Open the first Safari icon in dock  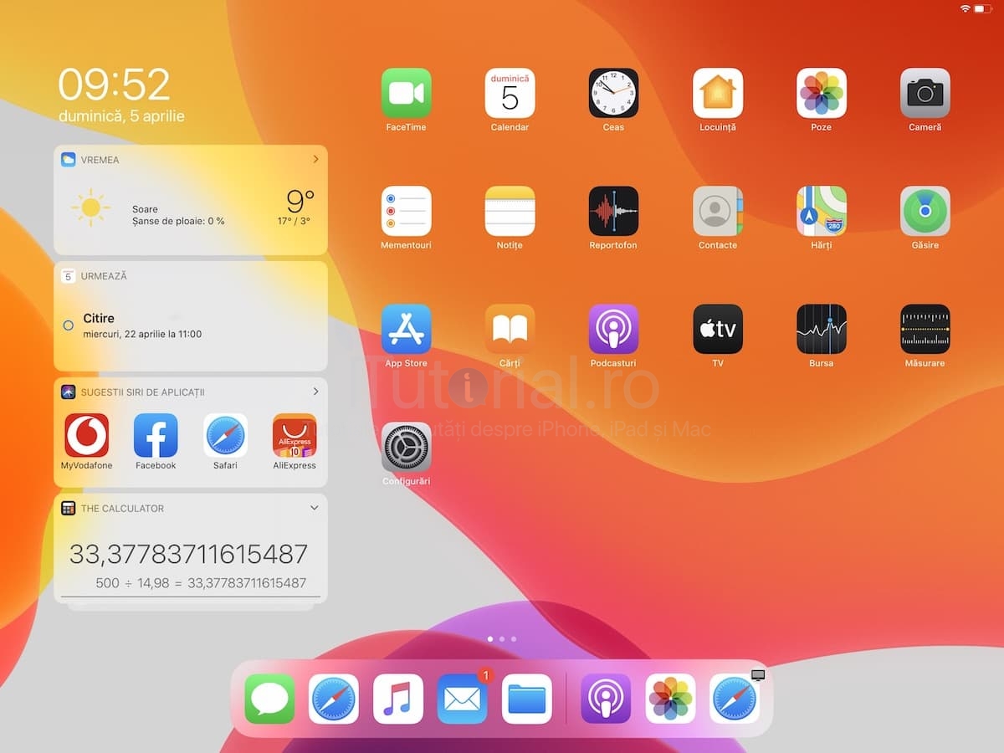(334, 699)
